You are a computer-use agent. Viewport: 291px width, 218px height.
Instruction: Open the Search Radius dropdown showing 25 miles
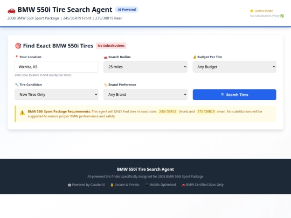(145, 67)
